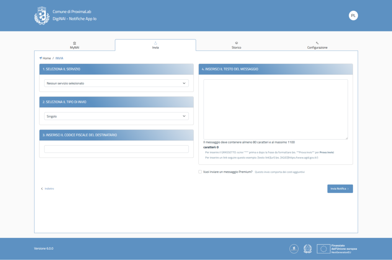Focus the recipient codice fiscale field
This screenshot has width=392, height=260.
click(x=116, y=149)
